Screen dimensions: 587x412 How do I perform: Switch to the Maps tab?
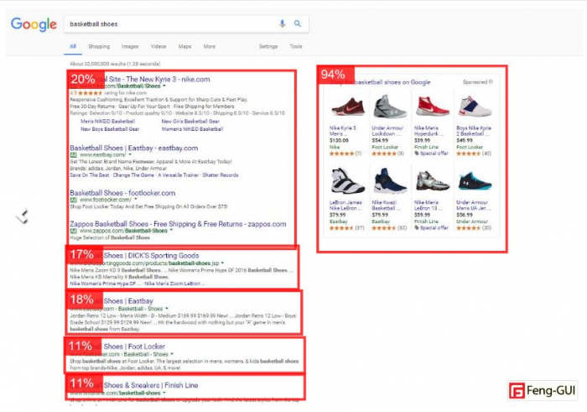(185, 46)
